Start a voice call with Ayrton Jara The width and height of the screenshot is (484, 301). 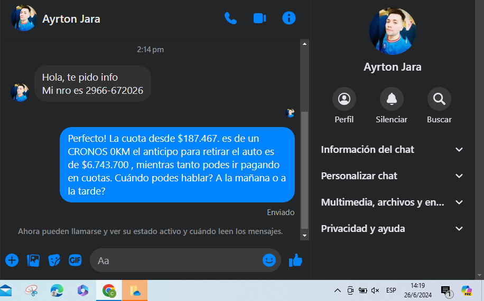(x=230, y=18)
